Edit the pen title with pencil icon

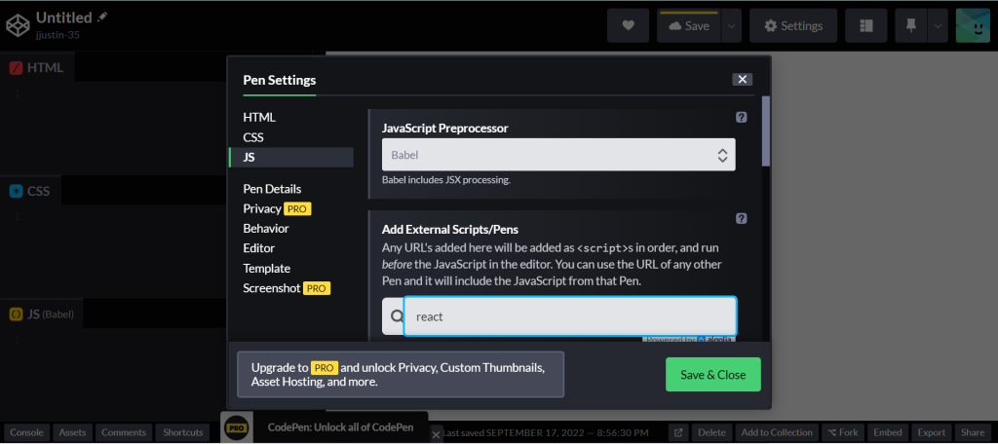[x=102, y=17]
